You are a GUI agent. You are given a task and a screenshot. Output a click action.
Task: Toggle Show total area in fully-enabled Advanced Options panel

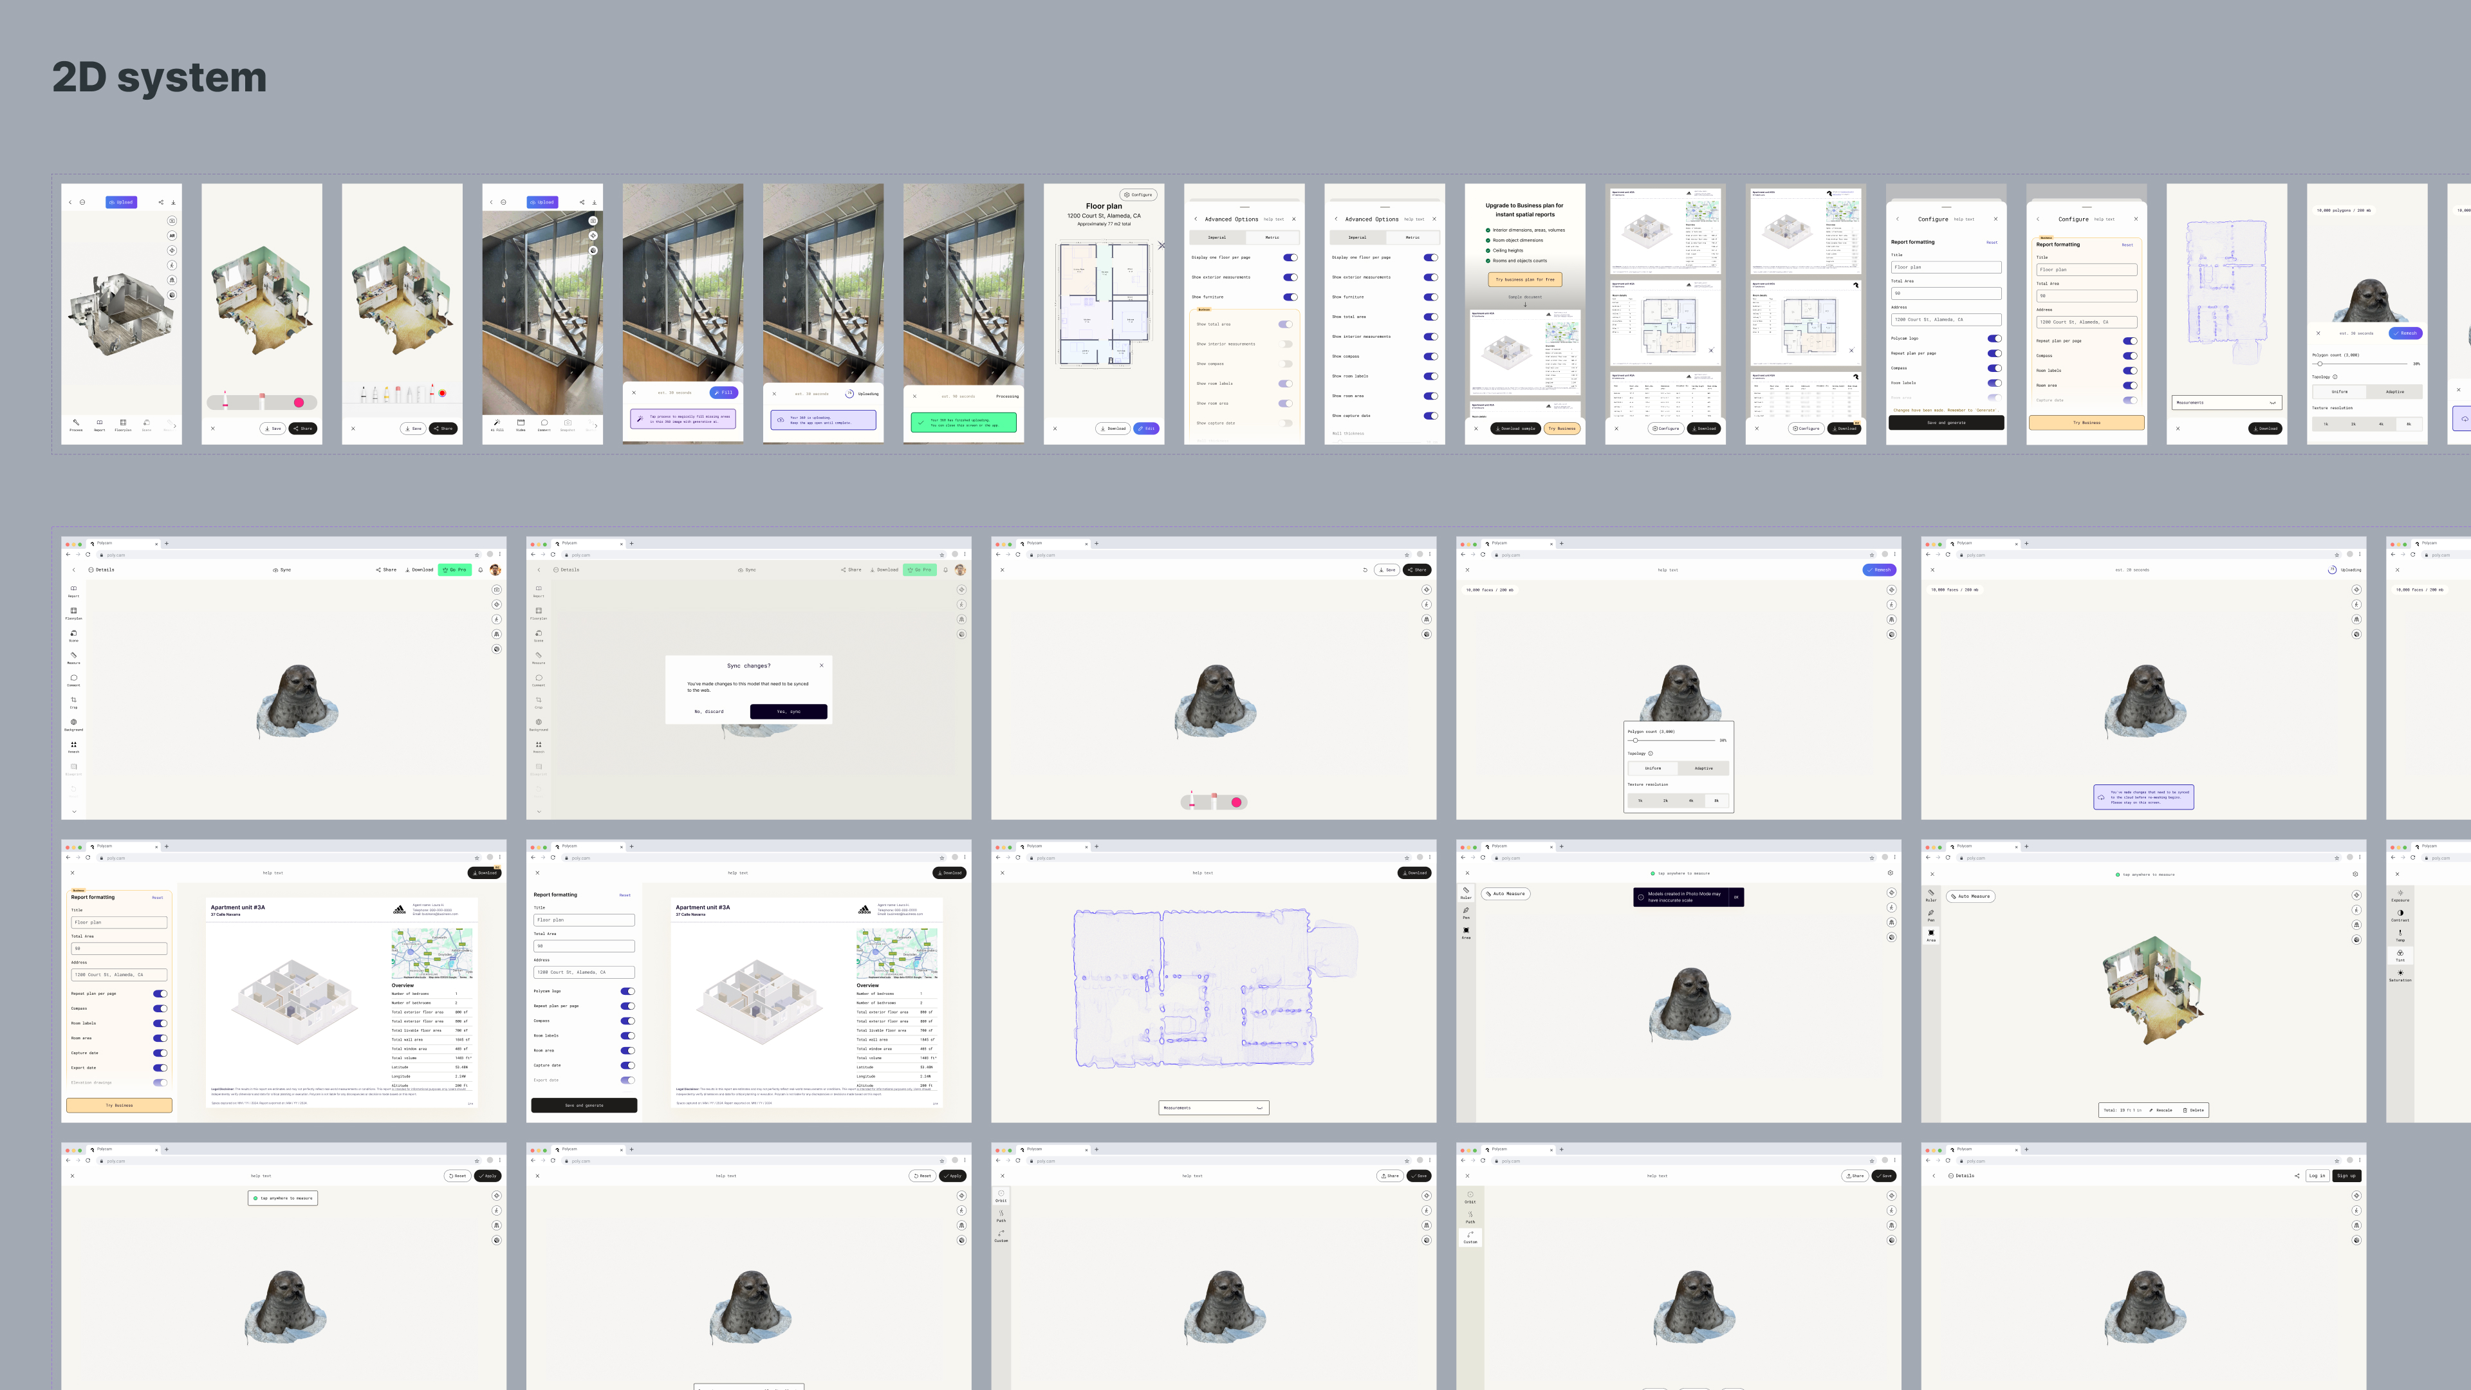[1430, 317]
